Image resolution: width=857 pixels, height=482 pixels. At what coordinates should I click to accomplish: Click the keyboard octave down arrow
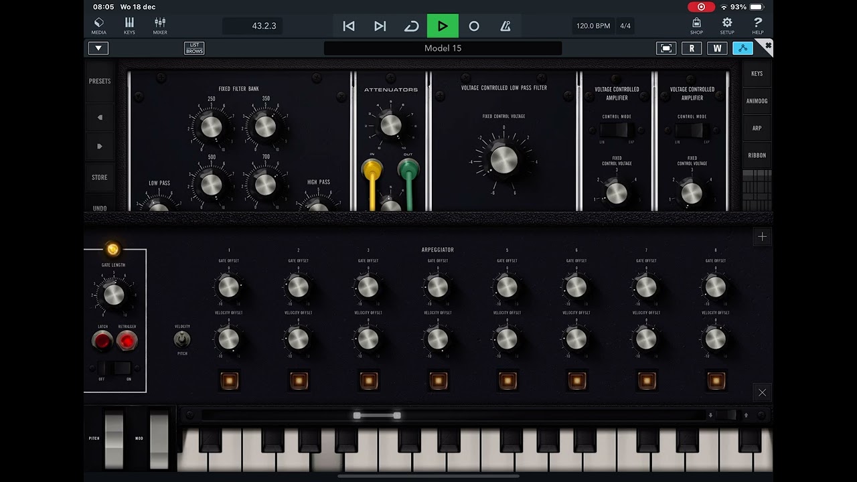[710, 415]
